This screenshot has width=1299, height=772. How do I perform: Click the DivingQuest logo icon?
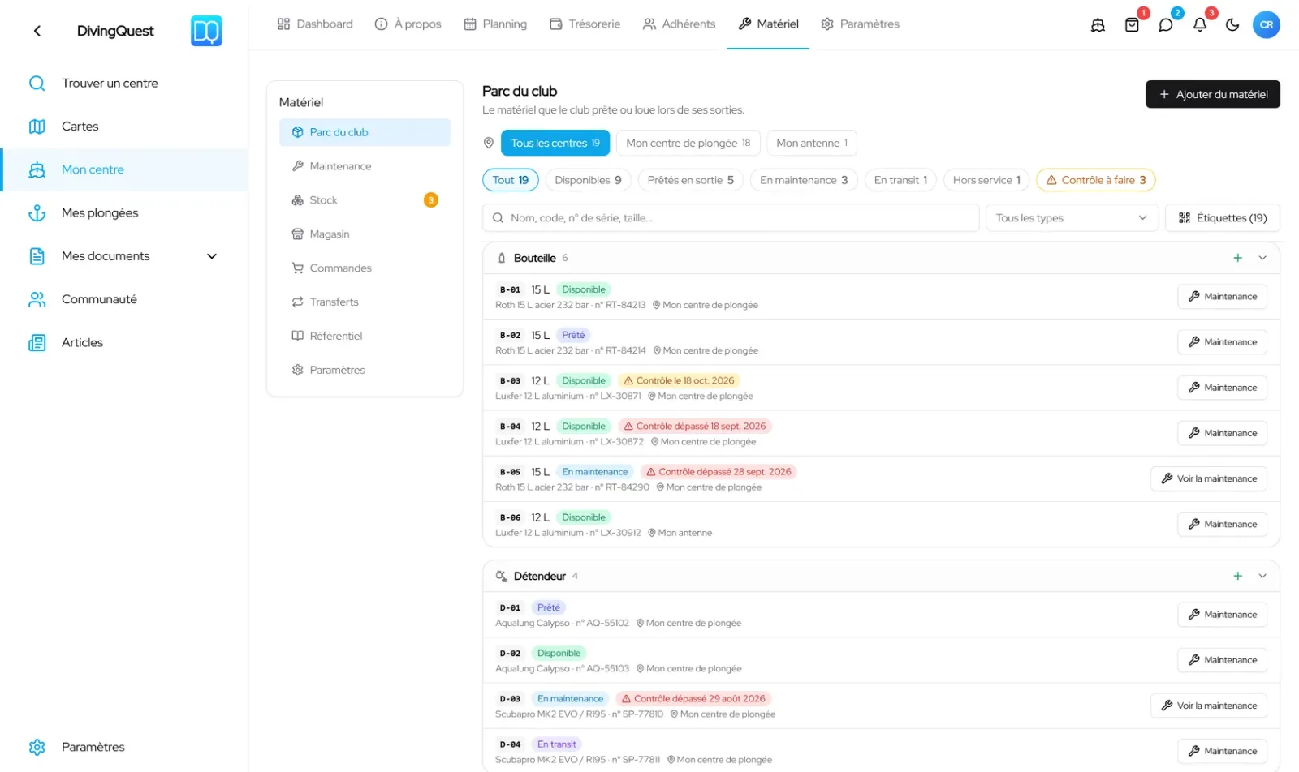[x=206, y=31]
